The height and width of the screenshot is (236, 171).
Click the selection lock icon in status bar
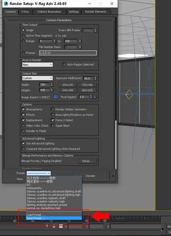tap(54, 227)
